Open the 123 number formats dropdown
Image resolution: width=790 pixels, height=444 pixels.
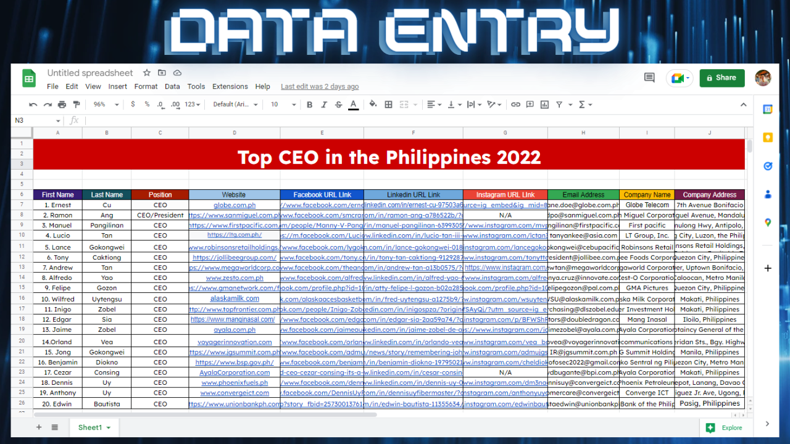click(x=193, y=105)
